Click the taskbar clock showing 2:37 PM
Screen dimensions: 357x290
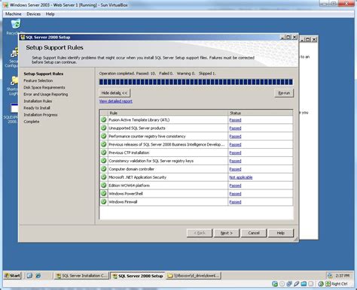342,276
